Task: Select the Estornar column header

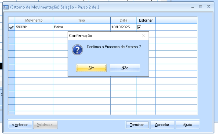Action: 146,20
